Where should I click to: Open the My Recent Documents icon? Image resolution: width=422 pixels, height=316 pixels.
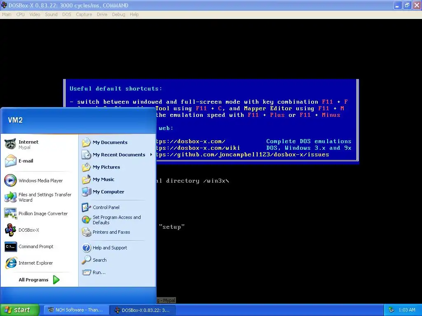(x=87, y=155)
